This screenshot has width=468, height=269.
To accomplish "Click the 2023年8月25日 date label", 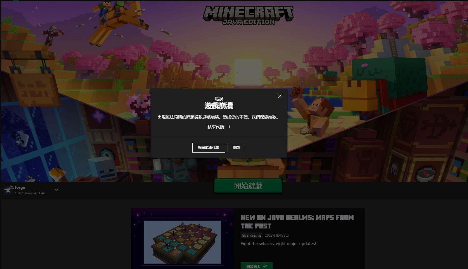I will 276,235.
